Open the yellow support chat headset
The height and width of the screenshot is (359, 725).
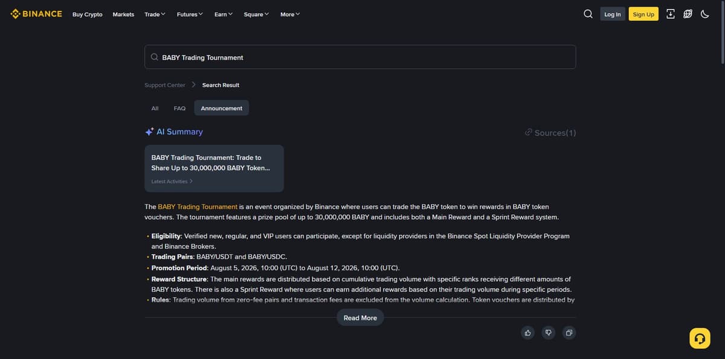[x=700, y=338]
